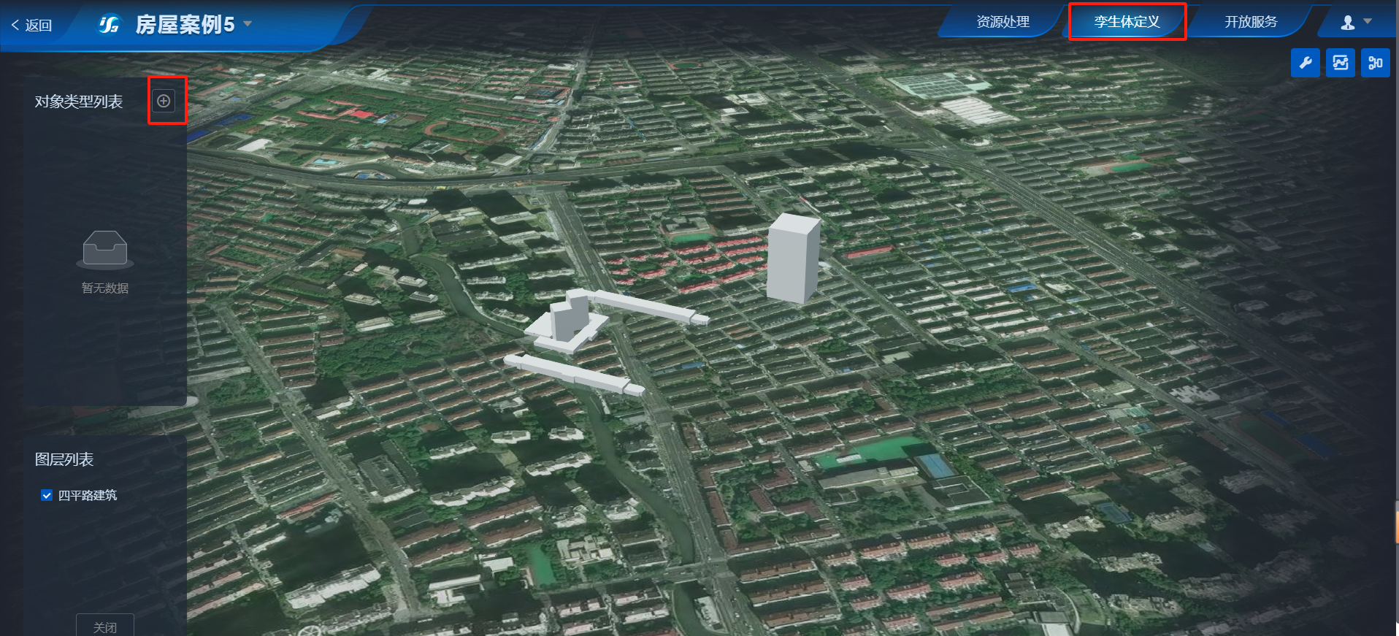Click the 关闭 button in the layer panel
1399x636 pixels.
[105, 627]
